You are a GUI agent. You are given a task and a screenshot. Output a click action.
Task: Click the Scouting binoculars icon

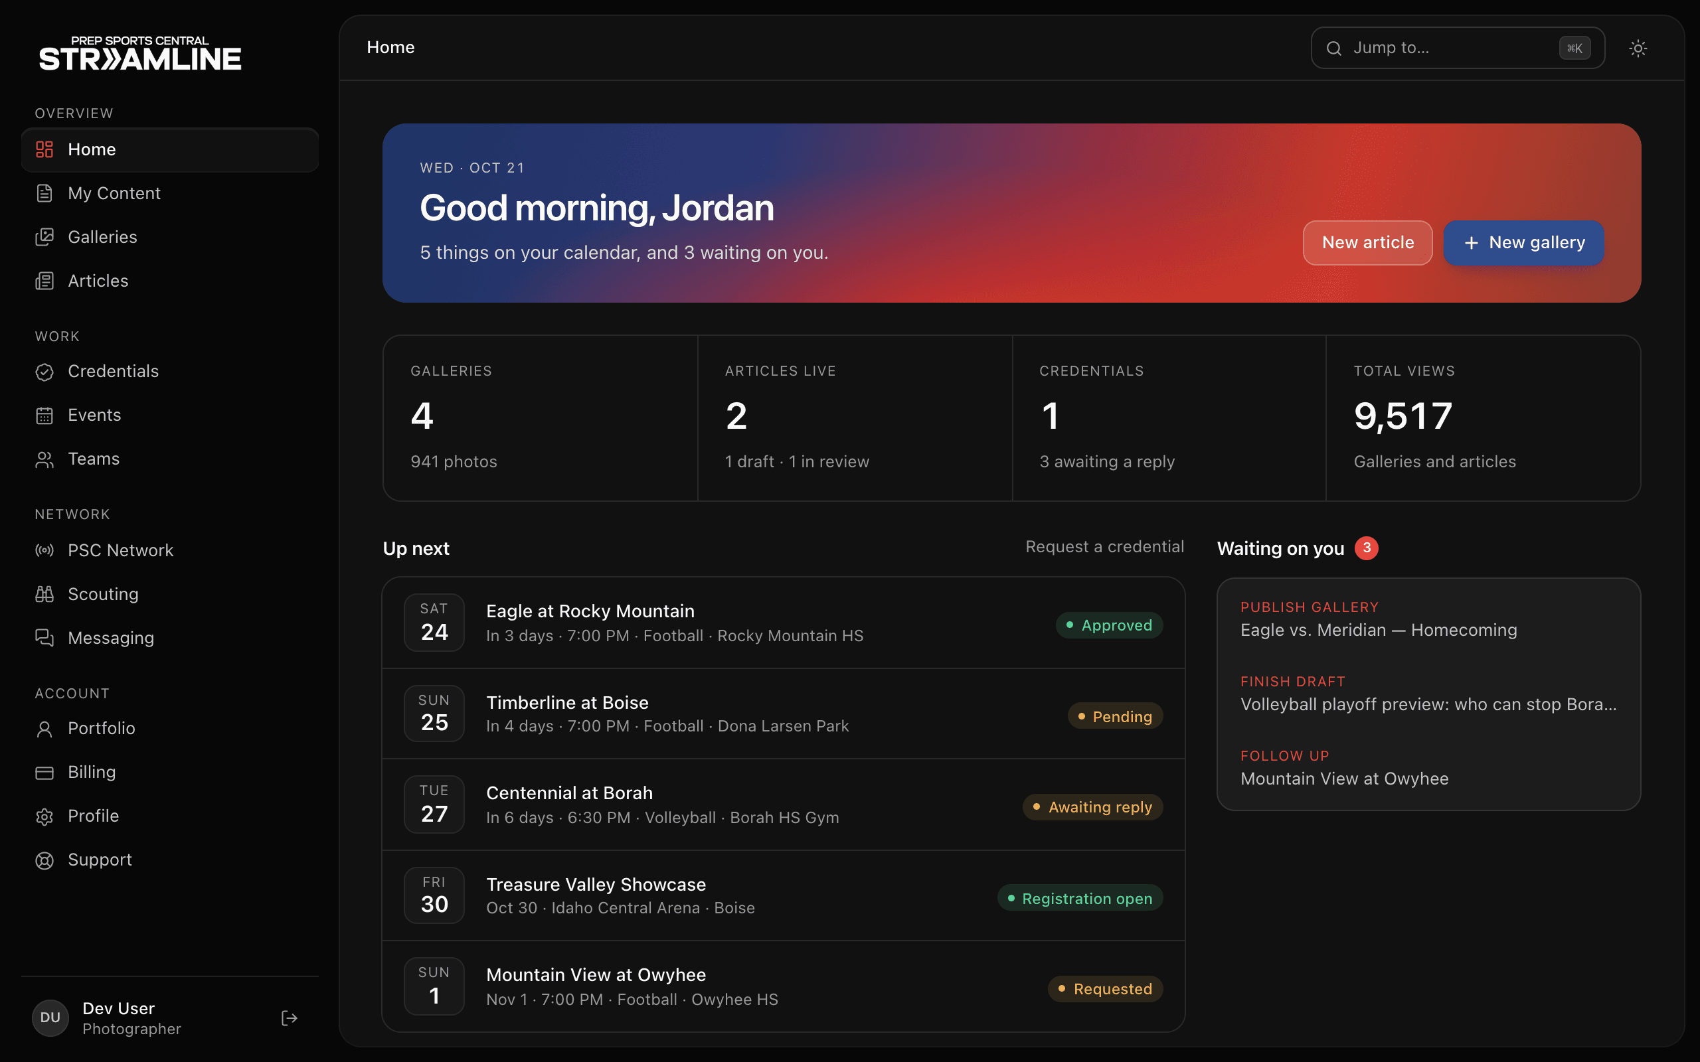tap(44, 594)
